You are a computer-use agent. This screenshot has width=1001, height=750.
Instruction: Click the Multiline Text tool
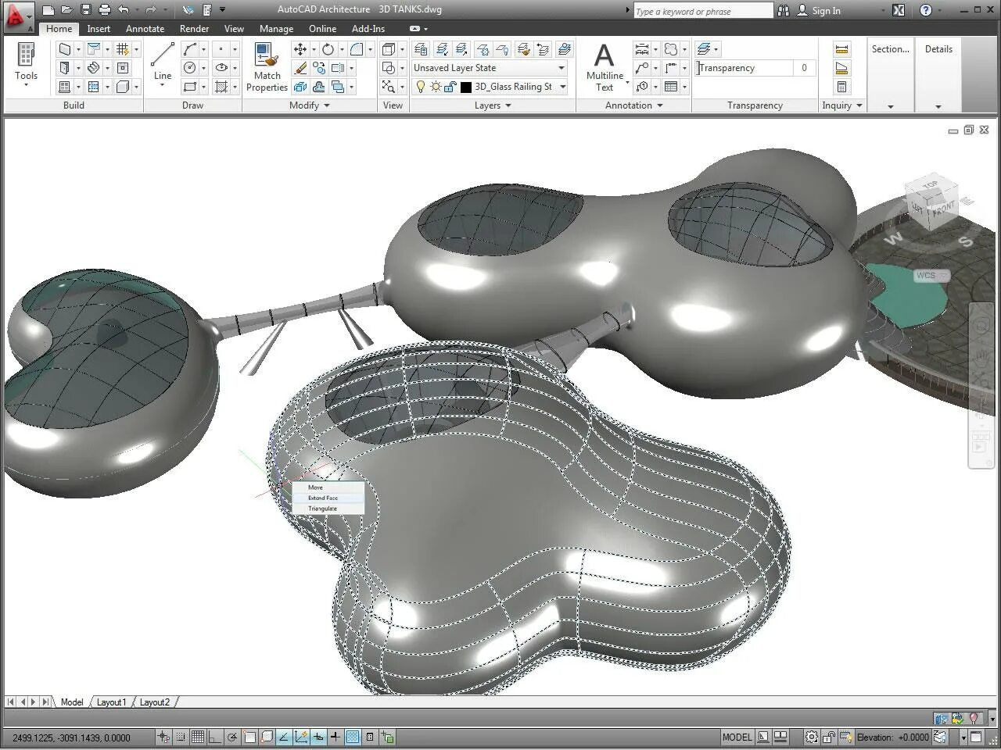pos(605,67)
